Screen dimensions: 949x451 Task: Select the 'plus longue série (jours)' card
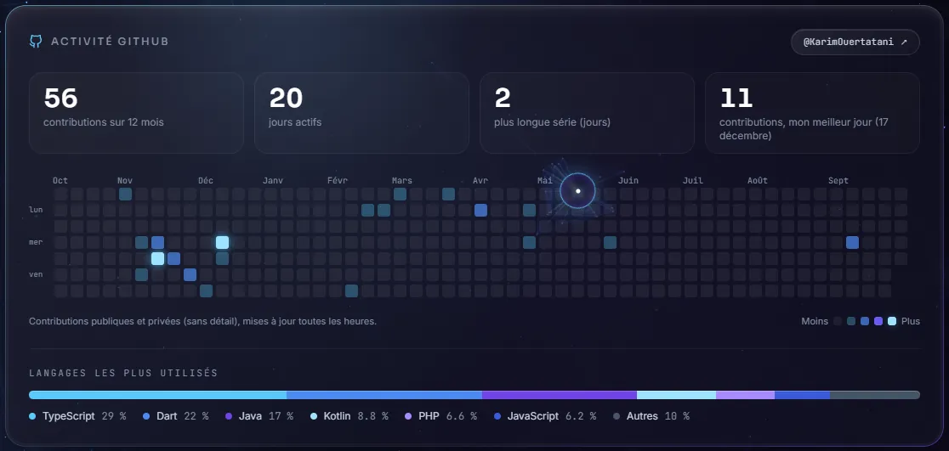[x=587, y=113]
